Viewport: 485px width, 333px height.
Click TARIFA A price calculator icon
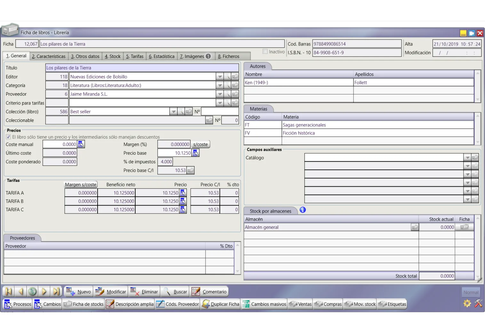(x=183, y=193)
